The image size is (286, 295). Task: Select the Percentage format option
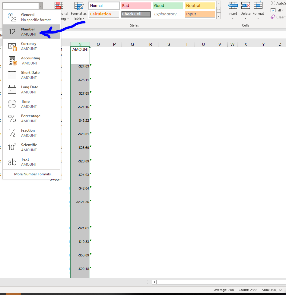(x=30, y=118)
